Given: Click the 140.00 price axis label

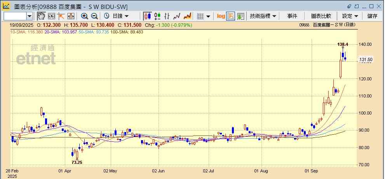Looking at the screenshot, I should click(365, 44).
